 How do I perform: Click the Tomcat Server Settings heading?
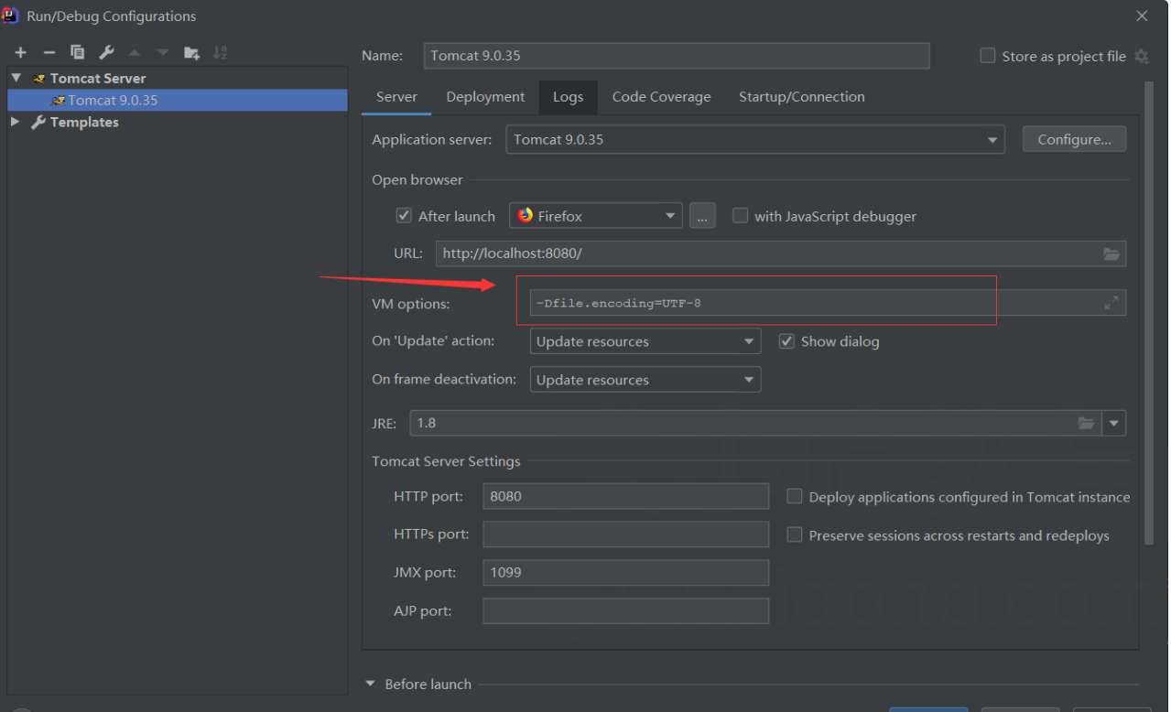pos(446,461)
